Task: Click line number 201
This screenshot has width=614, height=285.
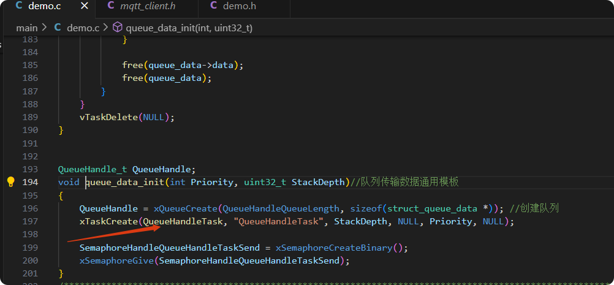Action: tap(30, 273)
